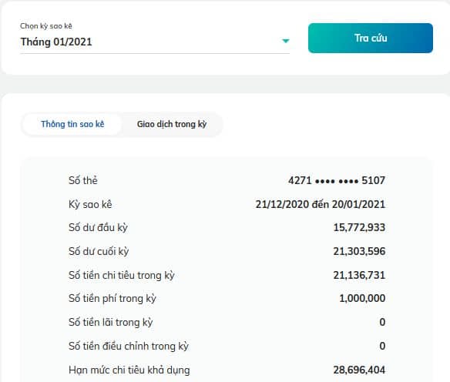The image size is (450, 382).
Task: Click fee amount value 1,000,000
Action: [x=362, y=298]
